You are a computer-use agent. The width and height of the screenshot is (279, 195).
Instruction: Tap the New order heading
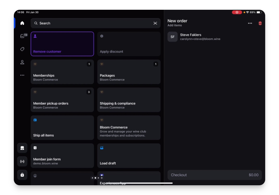(177, 21)
